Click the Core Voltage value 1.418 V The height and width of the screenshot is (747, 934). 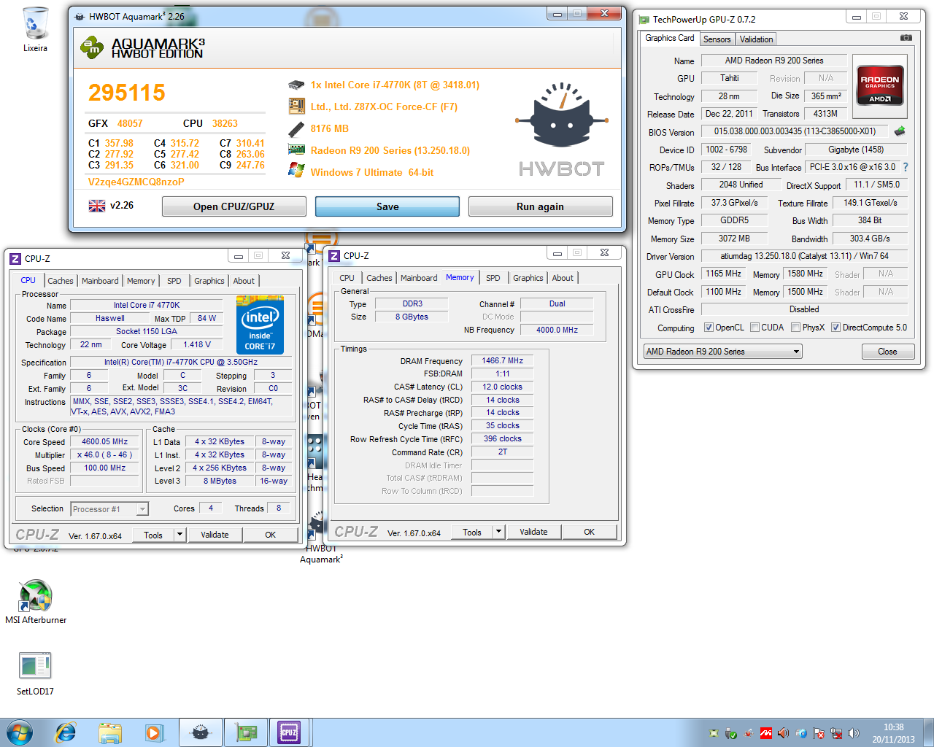coord(197,344)
